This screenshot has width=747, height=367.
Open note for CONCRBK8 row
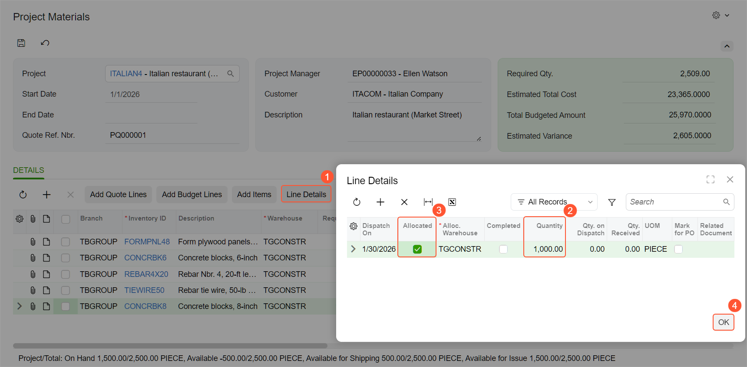(46, 306)
